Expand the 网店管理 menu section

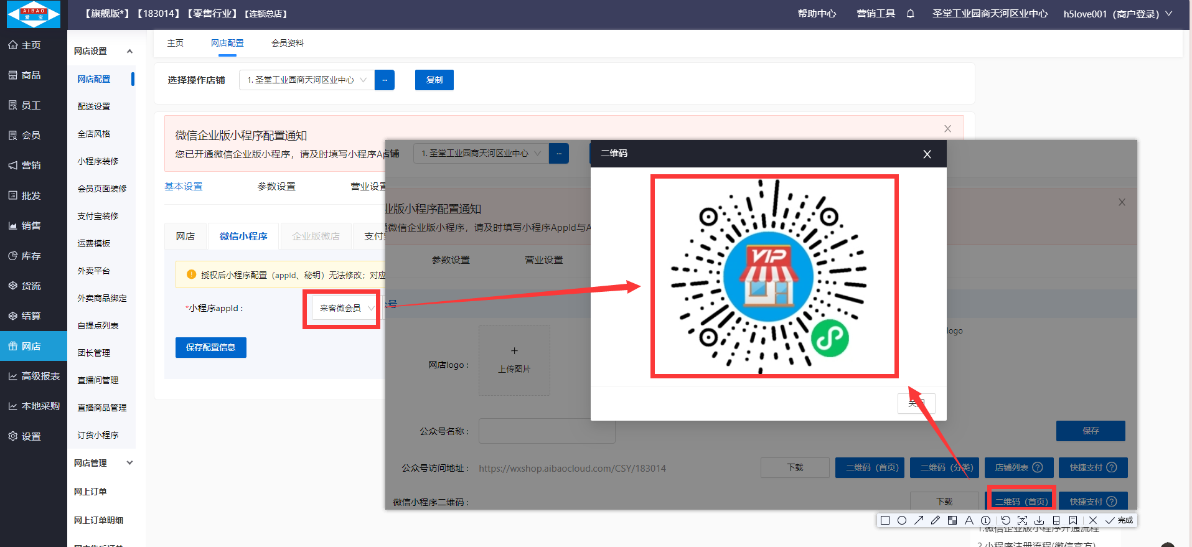tap(129, 463)
